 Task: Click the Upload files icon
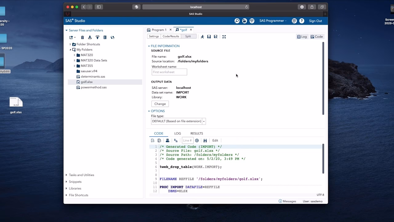(97, 38)
